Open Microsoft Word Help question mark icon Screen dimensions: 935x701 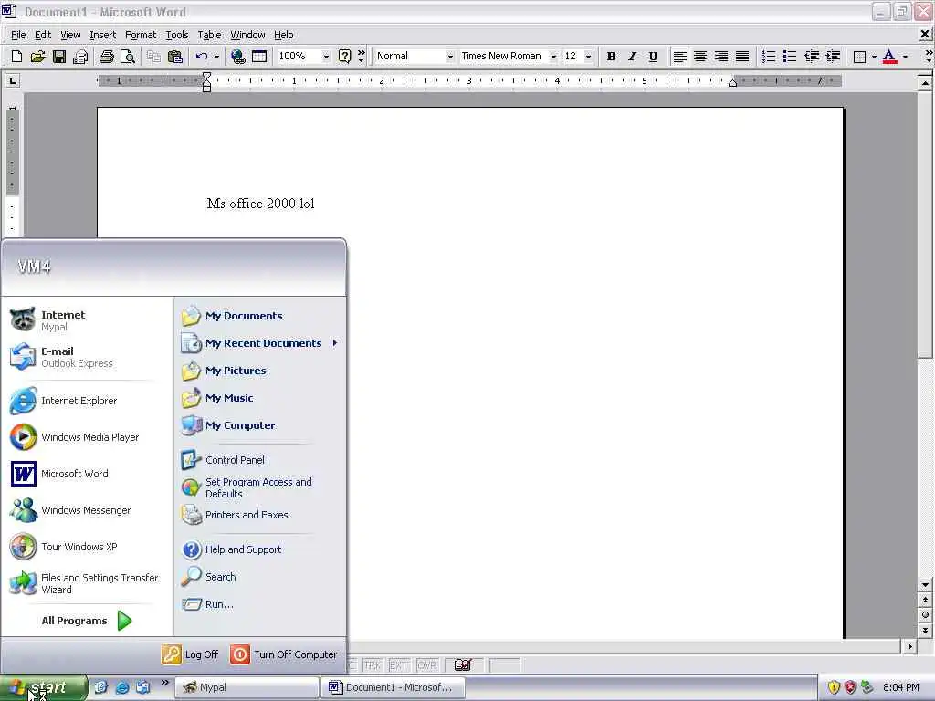point(344,56)
